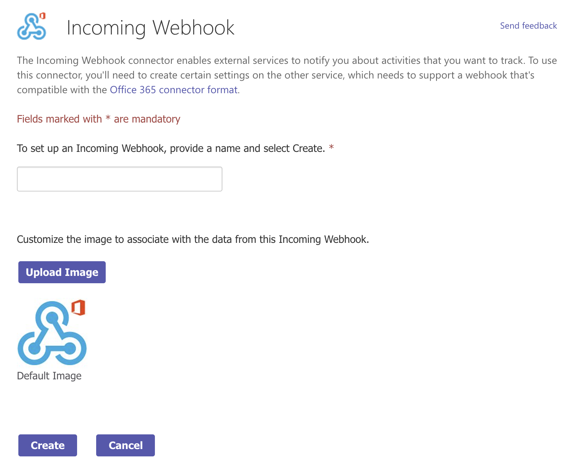Click the mandatory fields notice text

(x=98, y=118)
